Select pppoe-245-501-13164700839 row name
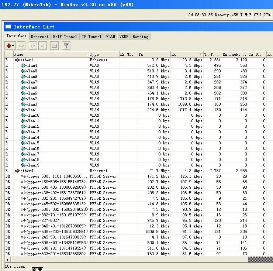The width and height of the screenshot is (273, 271). (x=56, y=237)
